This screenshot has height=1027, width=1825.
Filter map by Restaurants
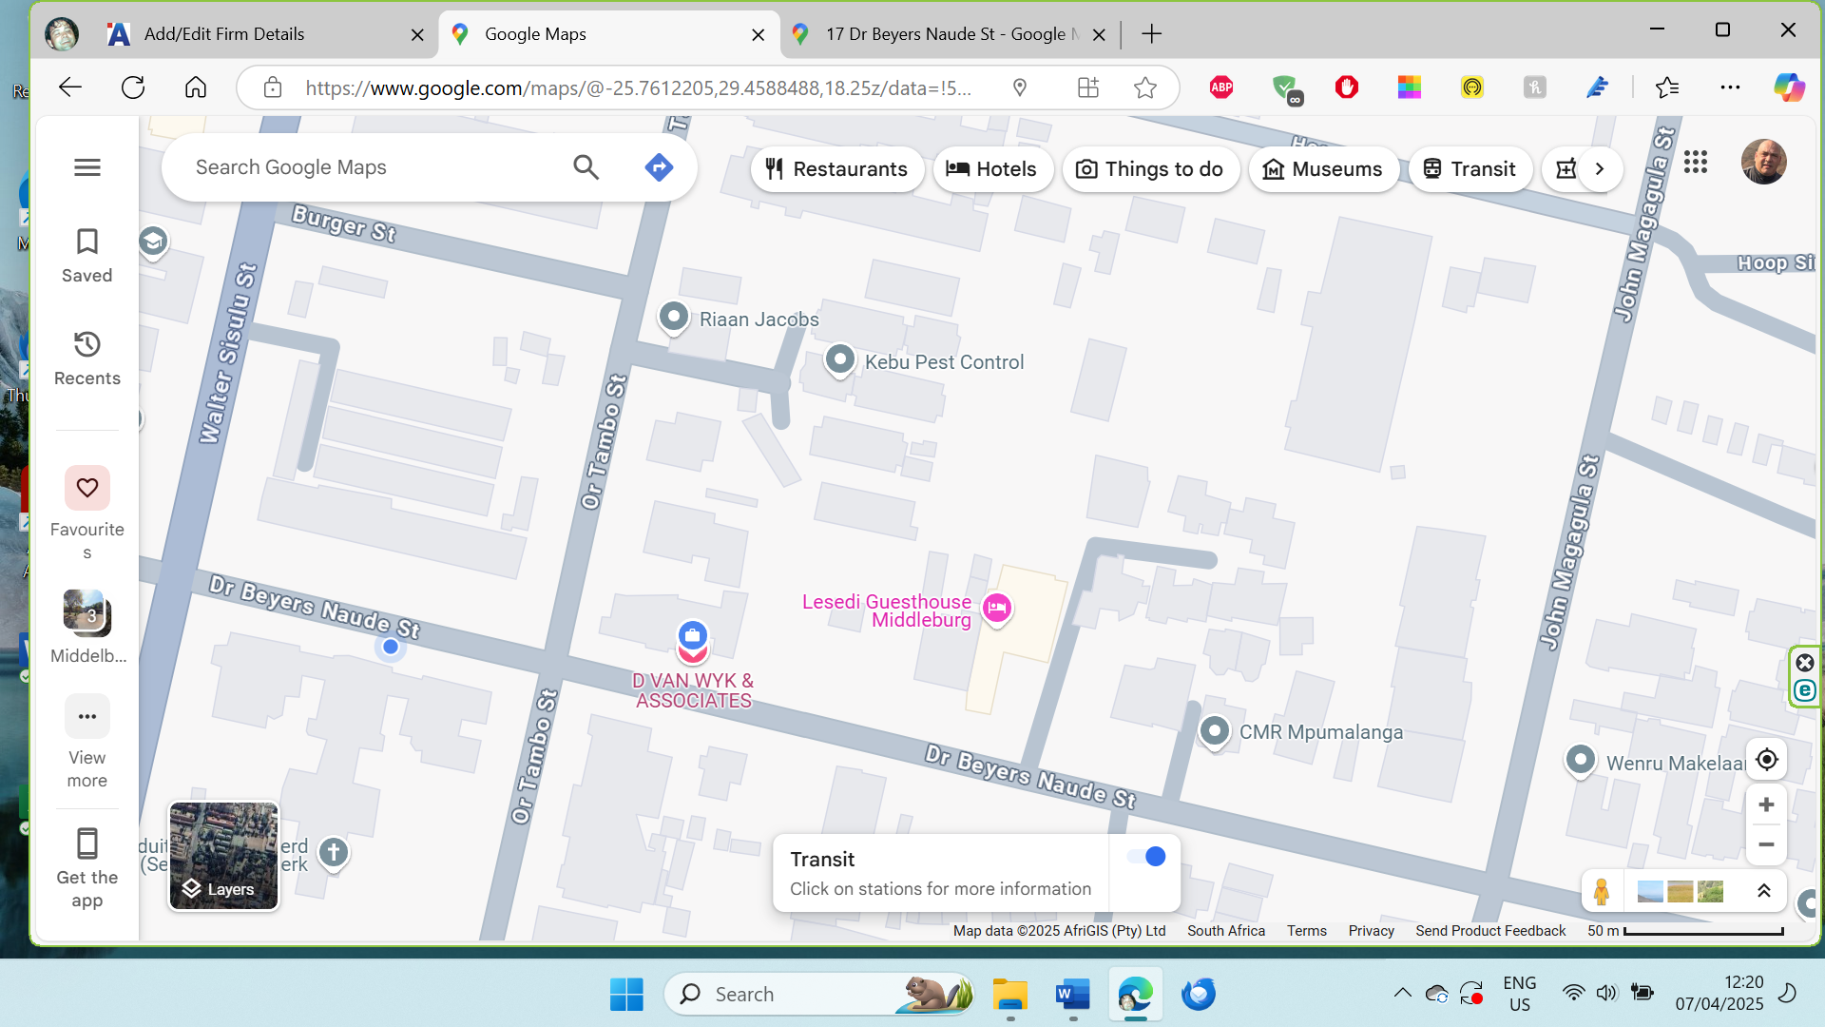click(836, 169)
